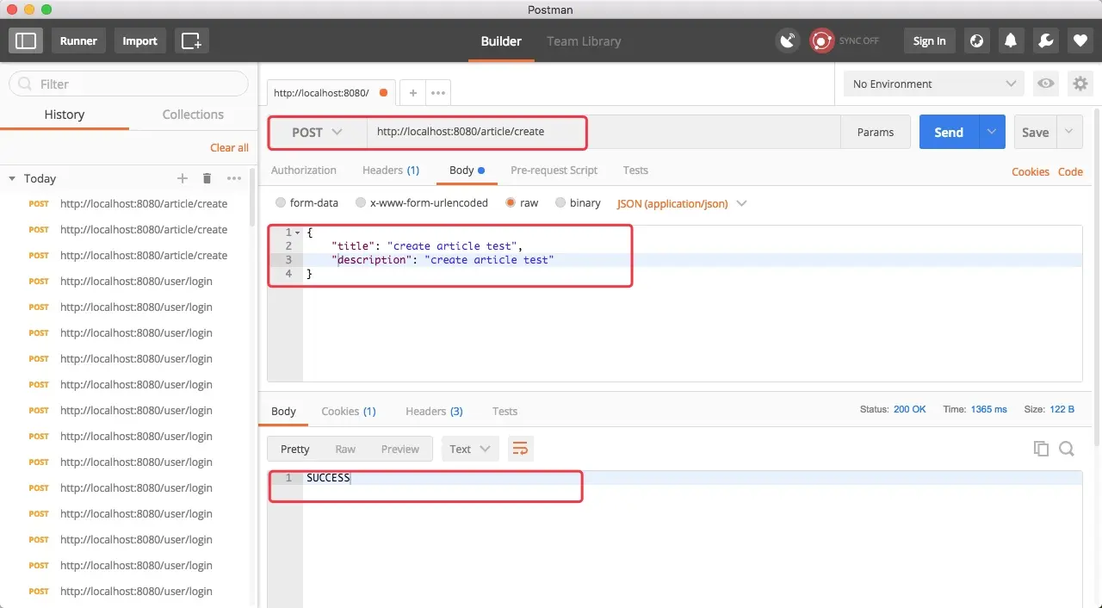Open the Pre-request Script tab

point(554,170)
